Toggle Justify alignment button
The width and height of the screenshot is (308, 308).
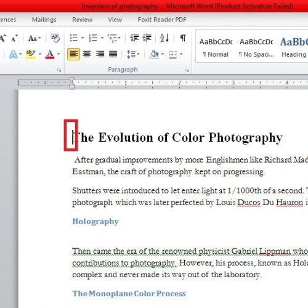[x=113, y=54]
